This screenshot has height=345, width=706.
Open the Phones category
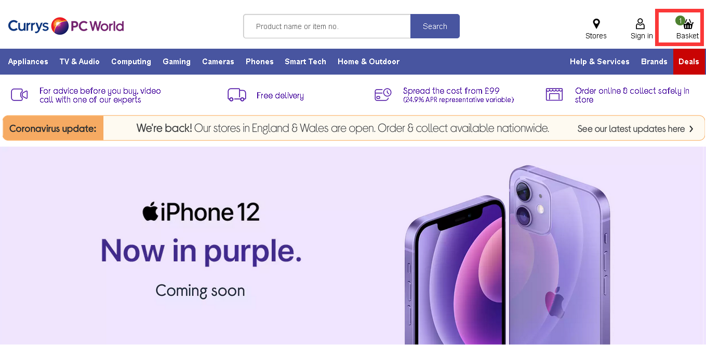259,62
